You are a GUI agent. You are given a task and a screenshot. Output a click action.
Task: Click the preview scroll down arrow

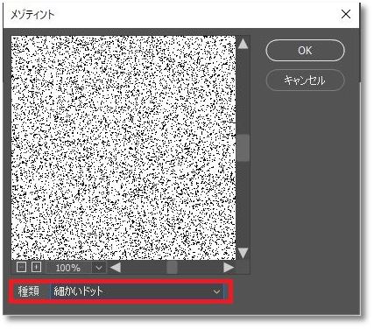click(x=243, y=253)
